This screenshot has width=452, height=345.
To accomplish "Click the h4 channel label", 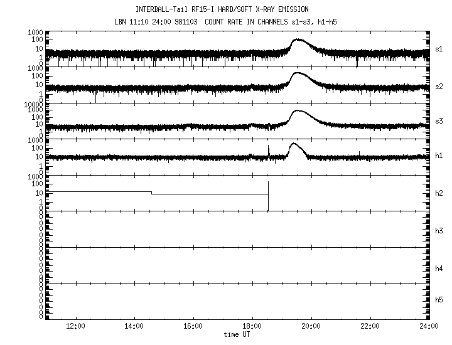I will tap(439, 268).
